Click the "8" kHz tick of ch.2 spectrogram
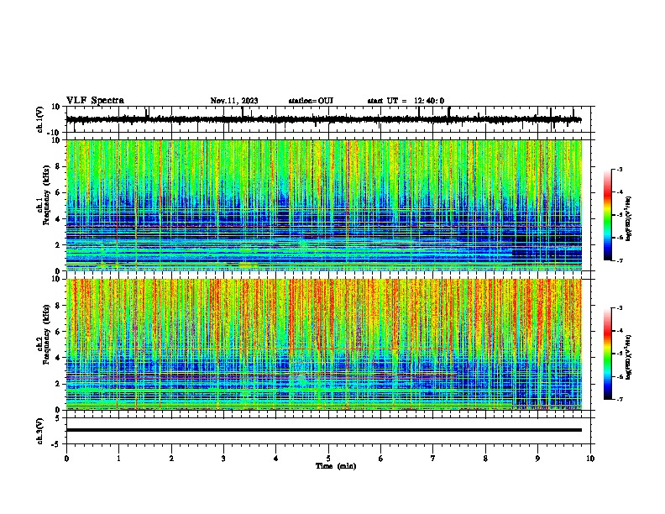The height and width of the screenshot is (514, 665). tap(58, 306)
